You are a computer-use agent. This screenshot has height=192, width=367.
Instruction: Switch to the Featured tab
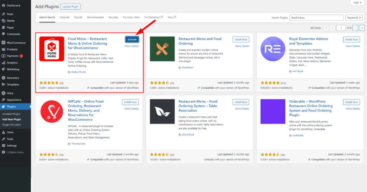(65, 17)
